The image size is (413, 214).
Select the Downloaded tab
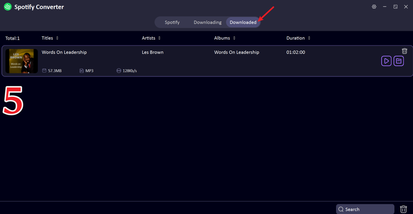tap(243, 22)
